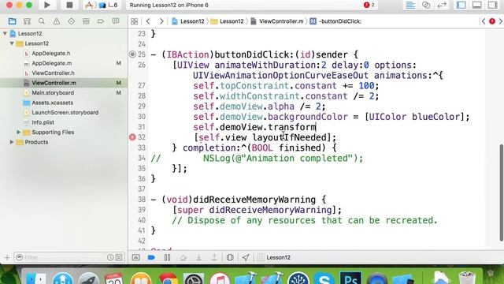Click the red error marker at line 32
This screenshot has height=284, width=504.
coord(132,137)
